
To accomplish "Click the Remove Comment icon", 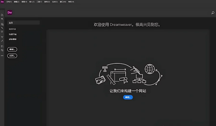I will [x=2, y=50].
